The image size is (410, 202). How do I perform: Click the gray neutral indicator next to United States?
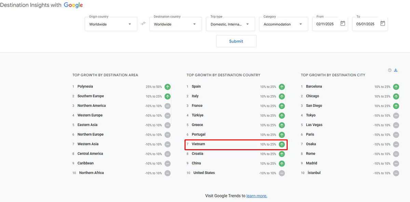[282, 173]
